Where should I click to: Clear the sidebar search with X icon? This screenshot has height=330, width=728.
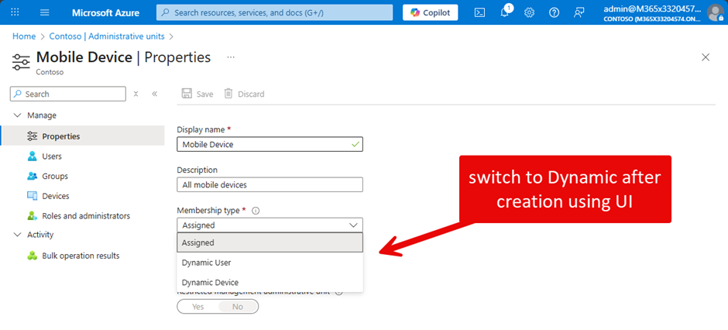(x=136, y=94)
